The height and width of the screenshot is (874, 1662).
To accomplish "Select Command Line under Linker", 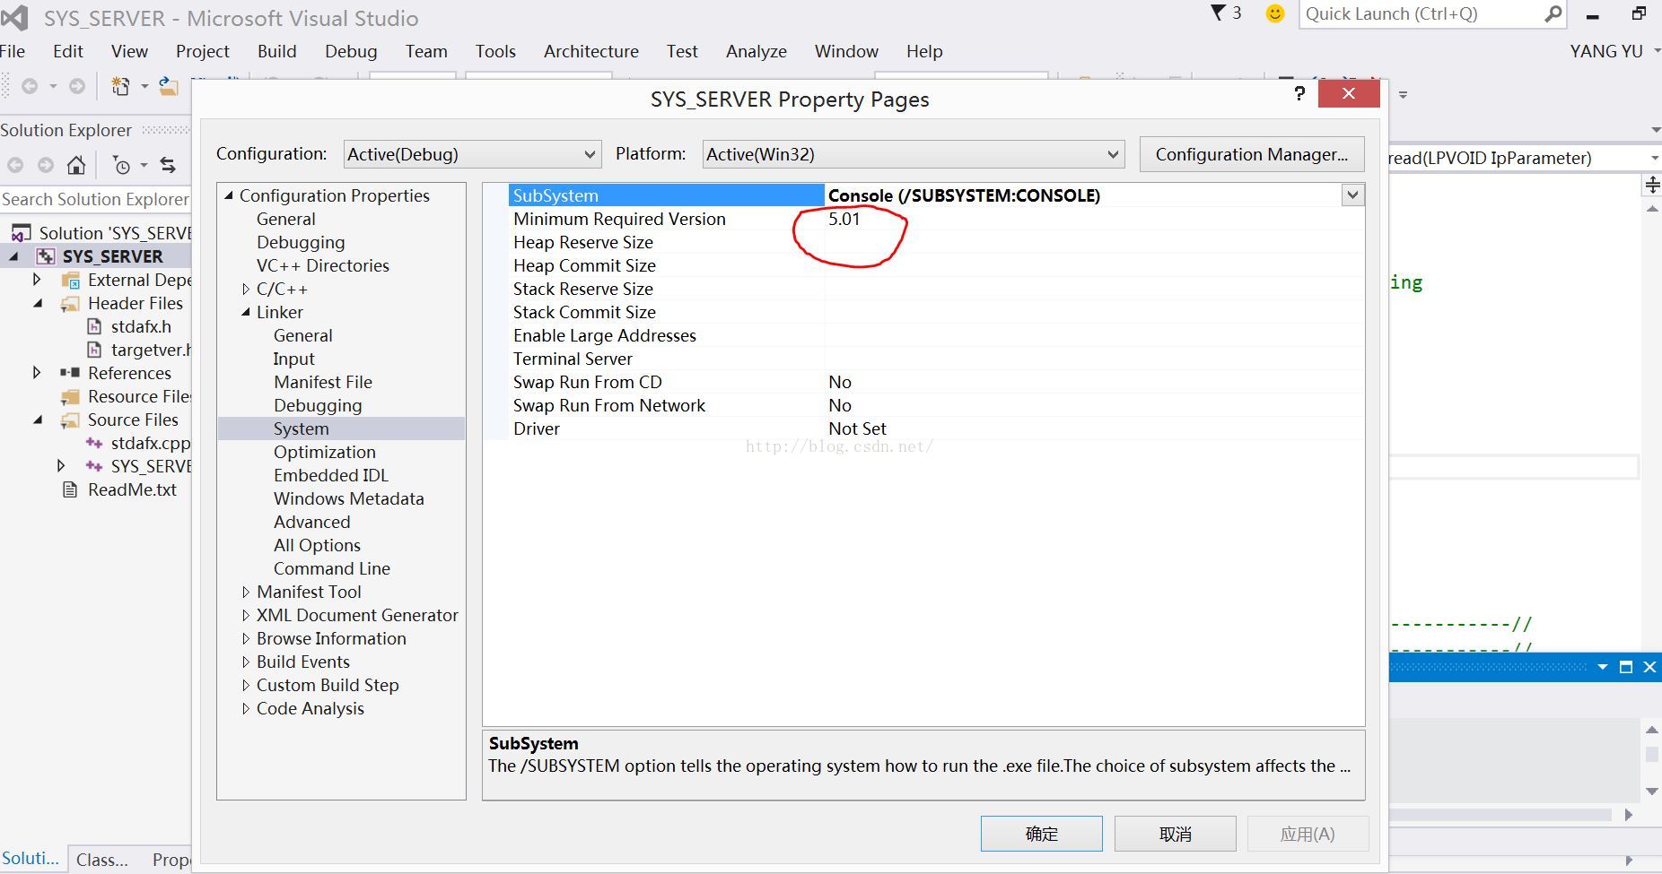I will point(332,568).
